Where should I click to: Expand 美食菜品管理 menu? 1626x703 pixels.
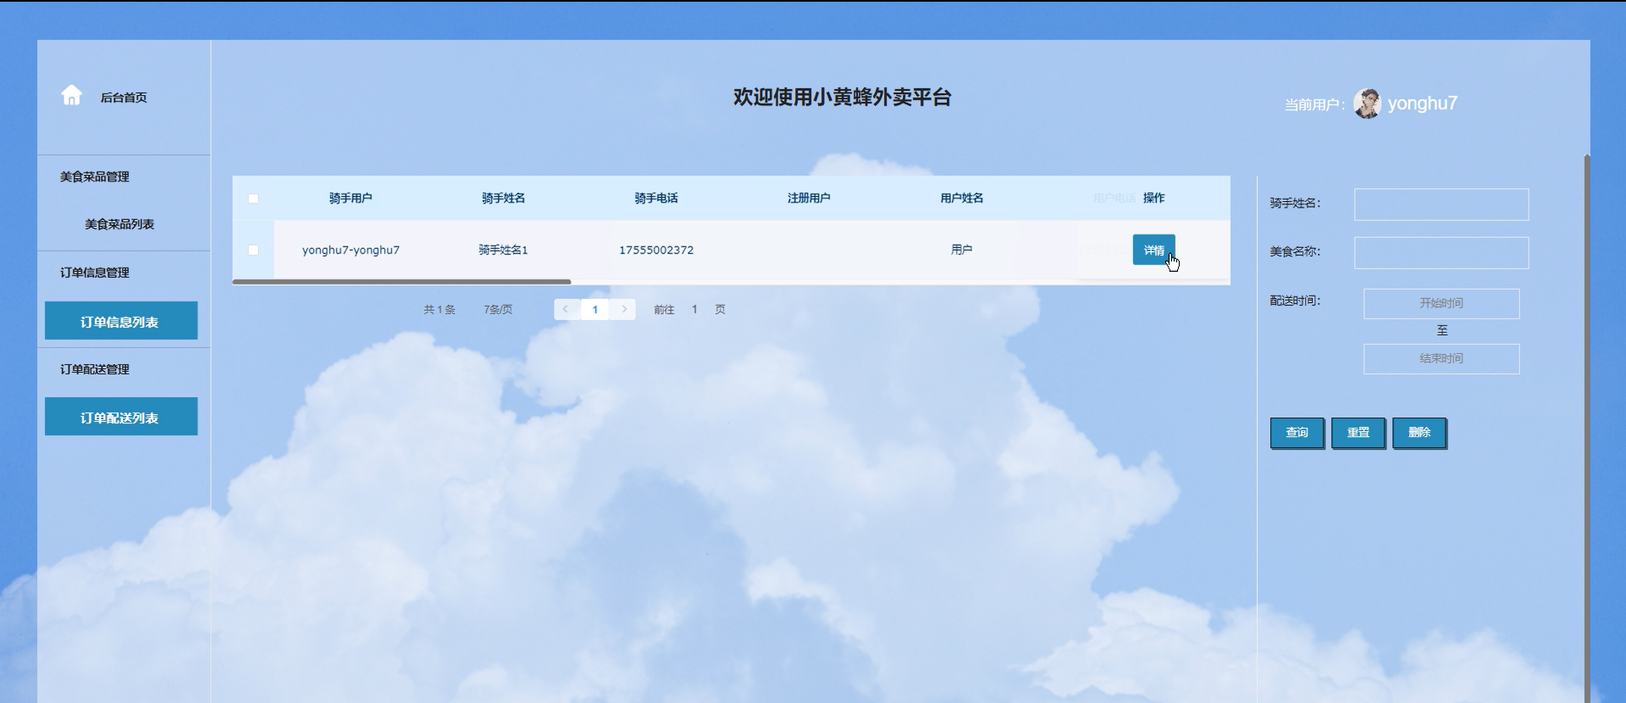(95, 177)
